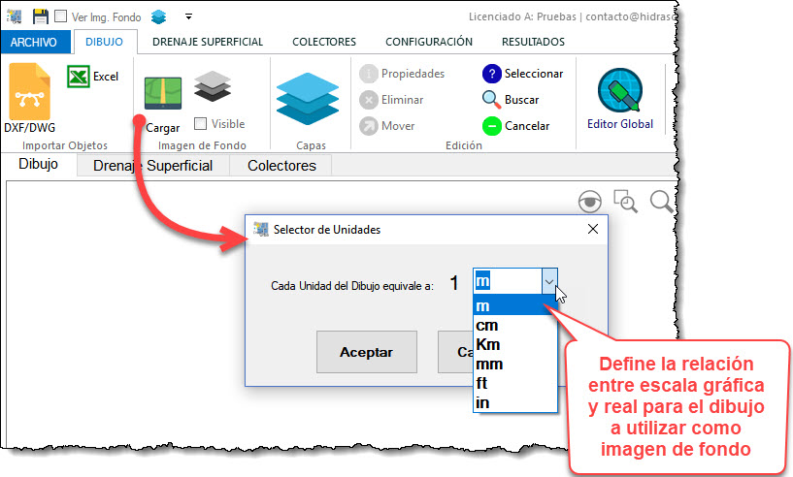Open the Colectores drawing tab
Screen dimensions: 793x477
281,166
